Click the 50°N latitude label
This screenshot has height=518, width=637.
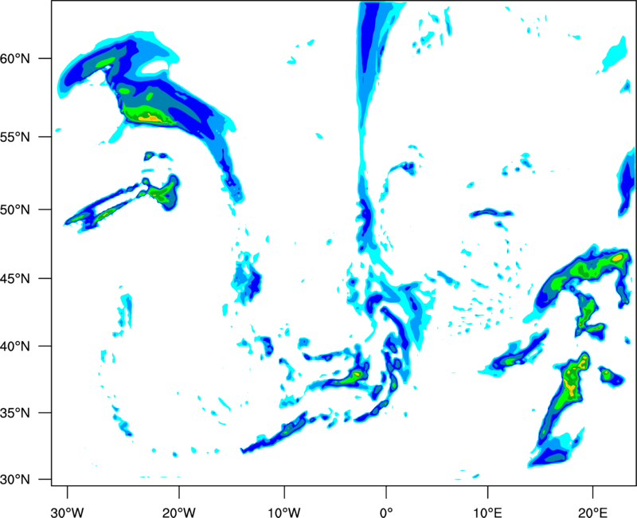pos(15,210)
